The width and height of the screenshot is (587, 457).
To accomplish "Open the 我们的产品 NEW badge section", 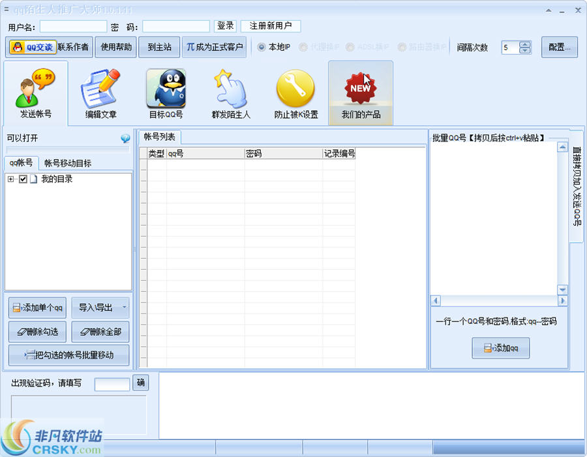I will [x=361, y=93].
